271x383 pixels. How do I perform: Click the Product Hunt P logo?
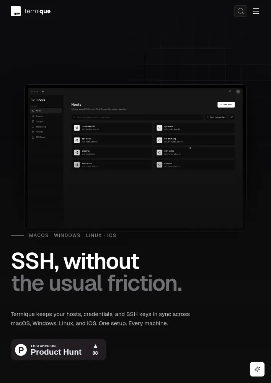[x=21, y=350]
